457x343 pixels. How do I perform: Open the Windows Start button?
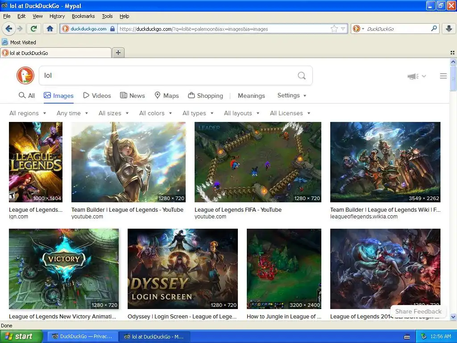(x=21, y=337)
